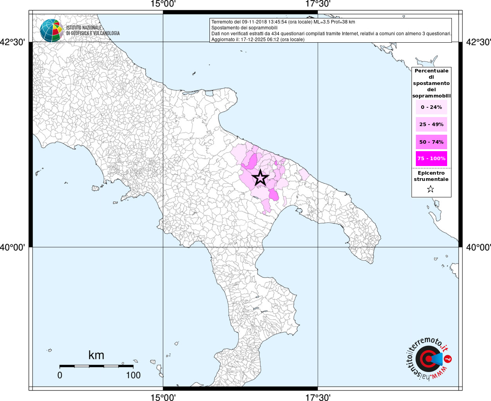This screenshot has width=491, height=401.
Task: Click the INGV globe logo
Action: pyautogui.click(x=51, y=31)
